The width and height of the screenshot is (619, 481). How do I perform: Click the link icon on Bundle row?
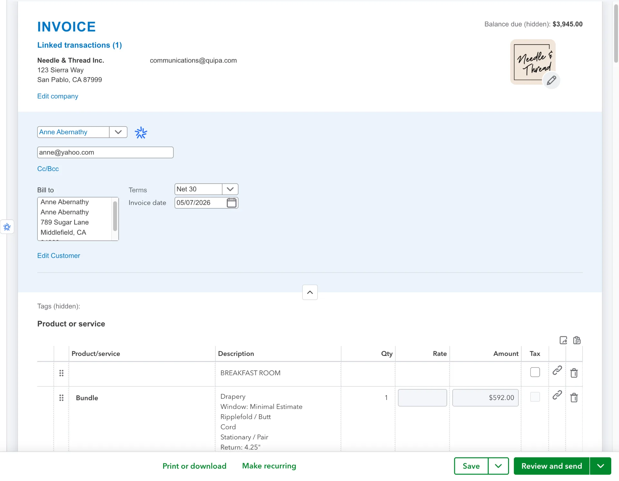point(557,395)
